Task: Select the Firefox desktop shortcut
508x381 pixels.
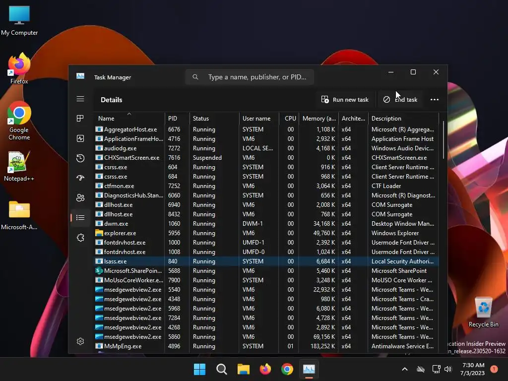Action: point(19,68)
